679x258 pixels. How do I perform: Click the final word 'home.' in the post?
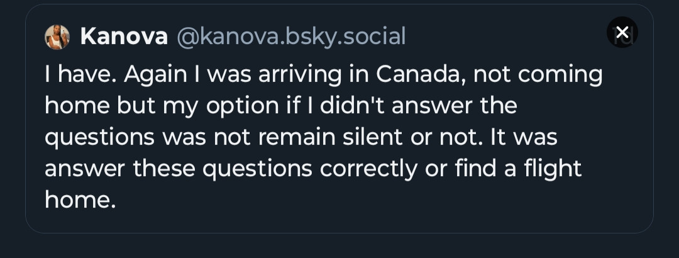click(x=80, y=199)
